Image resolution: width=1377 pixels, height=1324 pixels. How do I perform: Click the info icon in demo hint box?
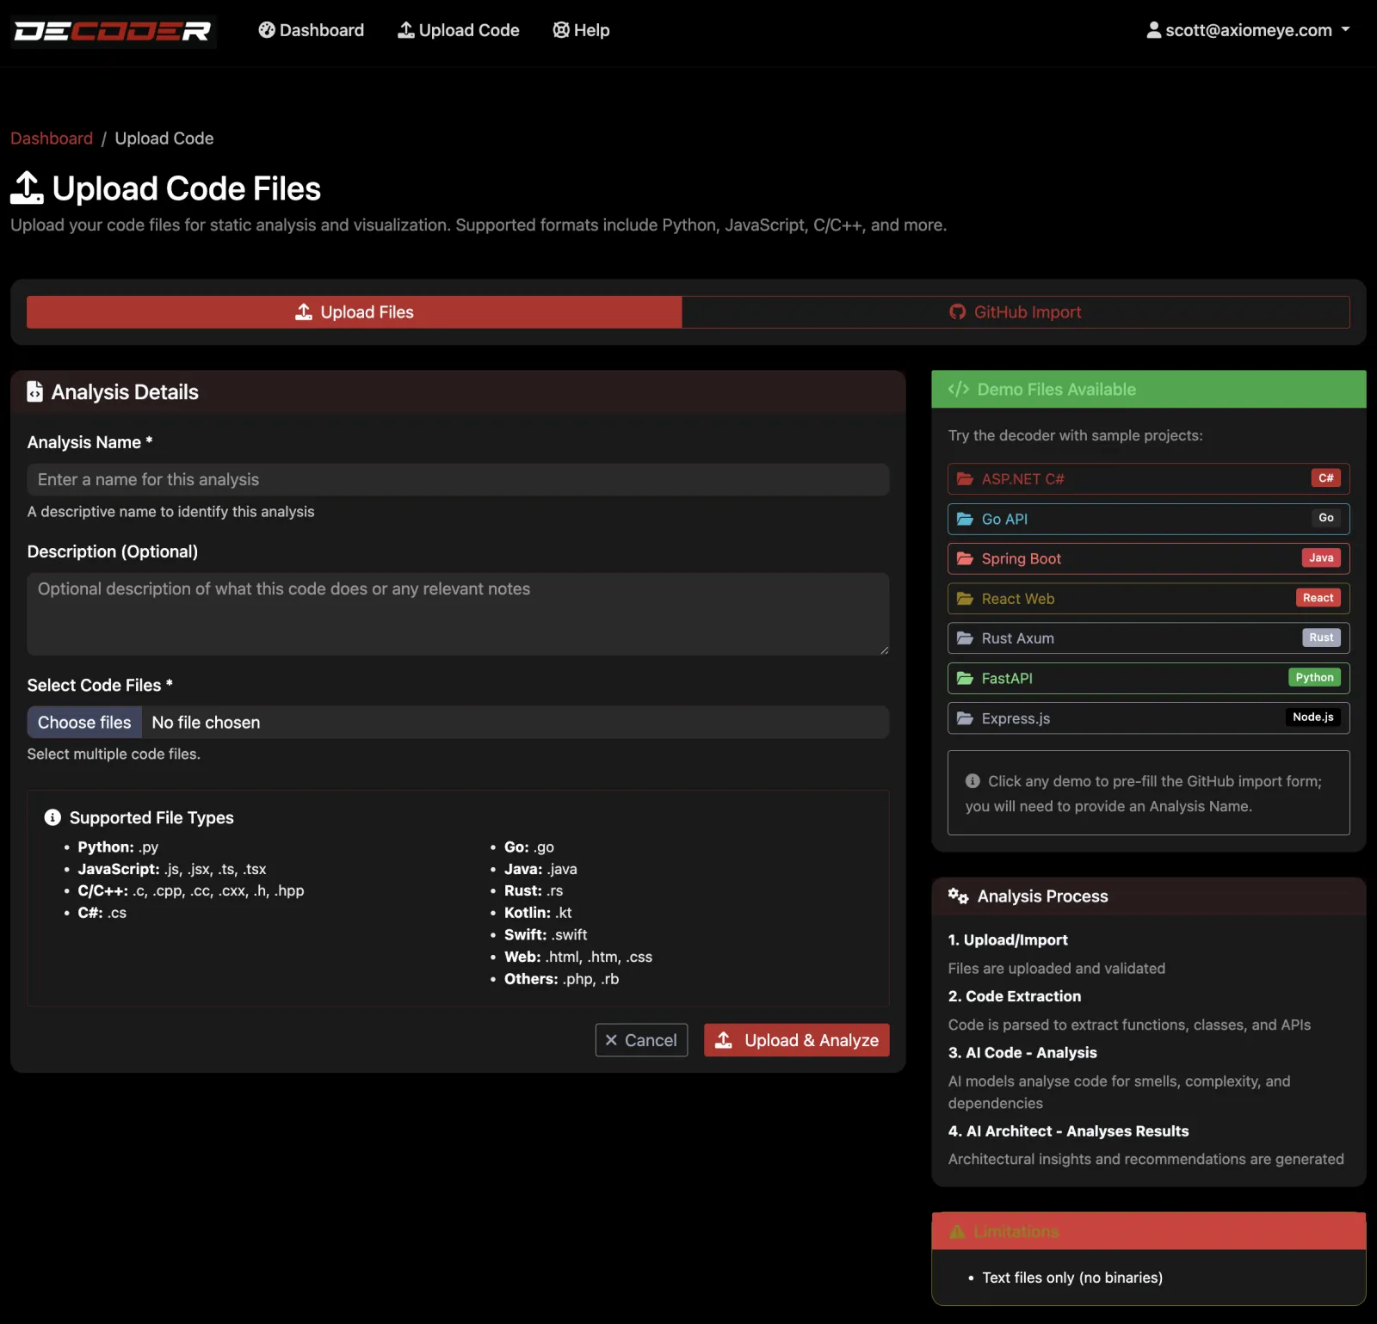(973, 781)
